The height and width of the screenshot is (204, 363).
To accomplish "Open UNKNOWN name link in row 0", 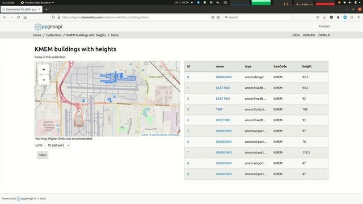I will pyautogui.click(x=223, y=77).
